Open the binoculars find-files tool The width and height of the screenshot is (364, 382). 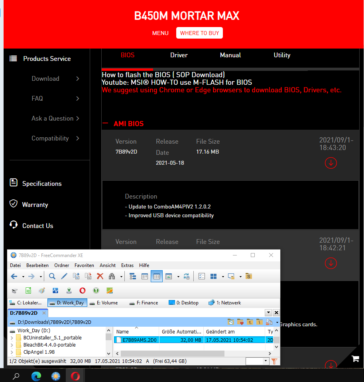click(112, 277)
